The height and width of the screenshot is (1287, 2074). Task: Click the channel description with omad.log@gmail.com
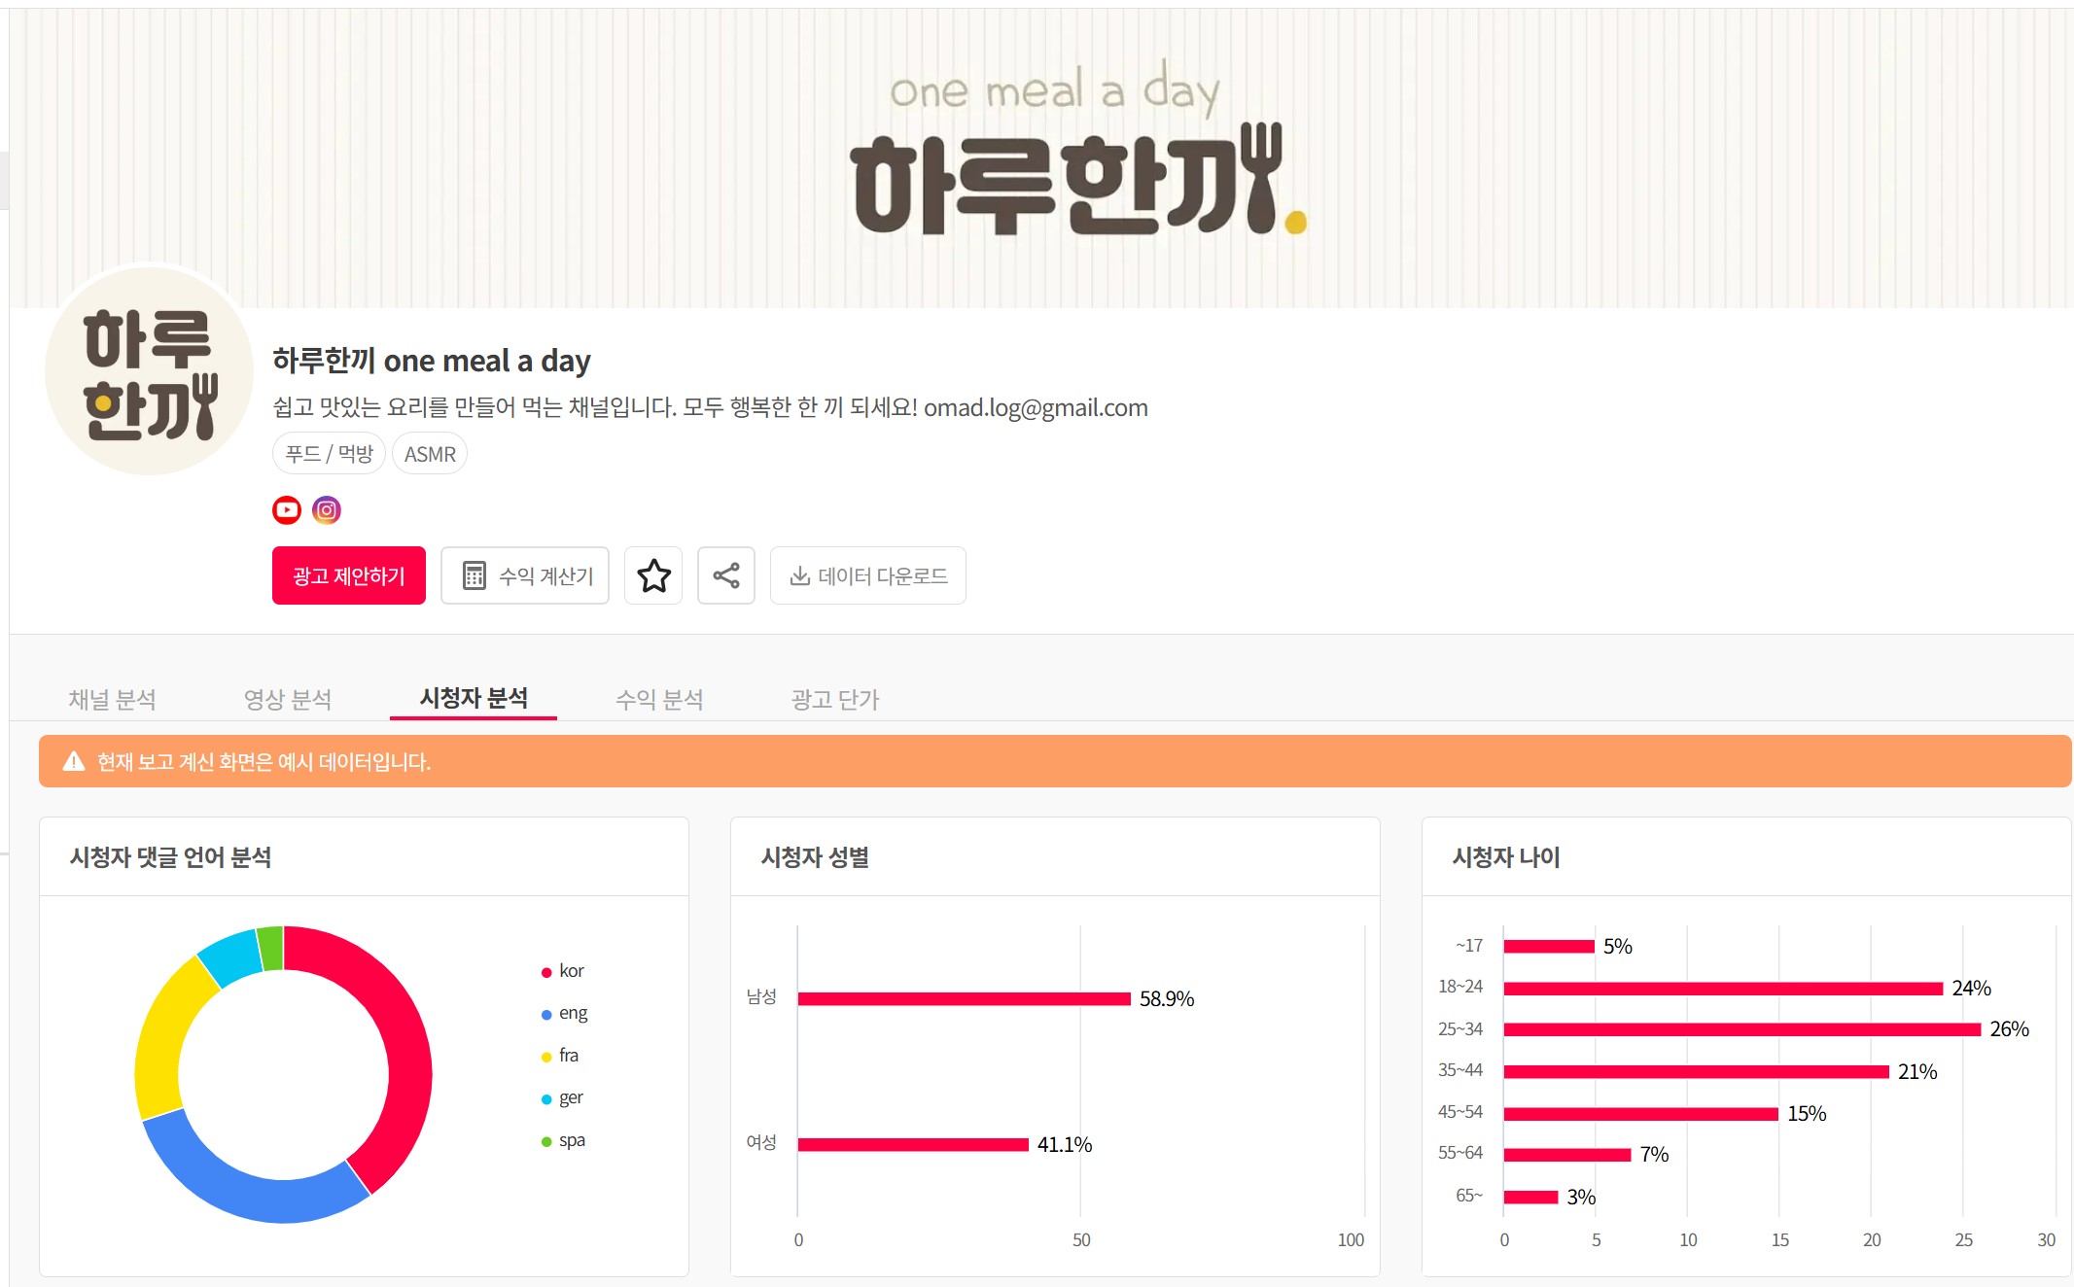(710, 407)
